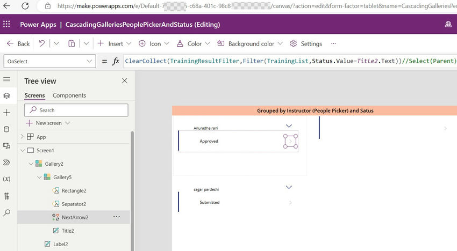Viewport: 457px width, 251px height.
Task: Click the Tree view Search box
Action: (76, 110)
